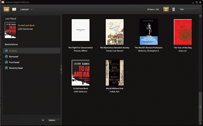203x126 pixels.
Task: Select The Mysterious Benedict Society cover
Action: [x=115, y=32]
